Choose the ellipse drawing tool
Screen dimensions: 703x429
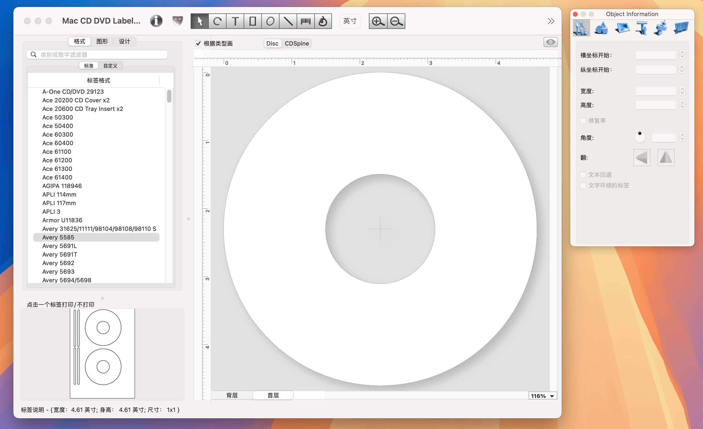[x=270, y=21]
